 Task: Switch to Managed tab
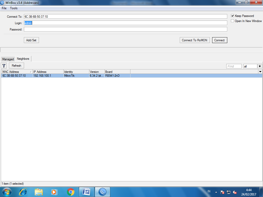click(8, 59)
